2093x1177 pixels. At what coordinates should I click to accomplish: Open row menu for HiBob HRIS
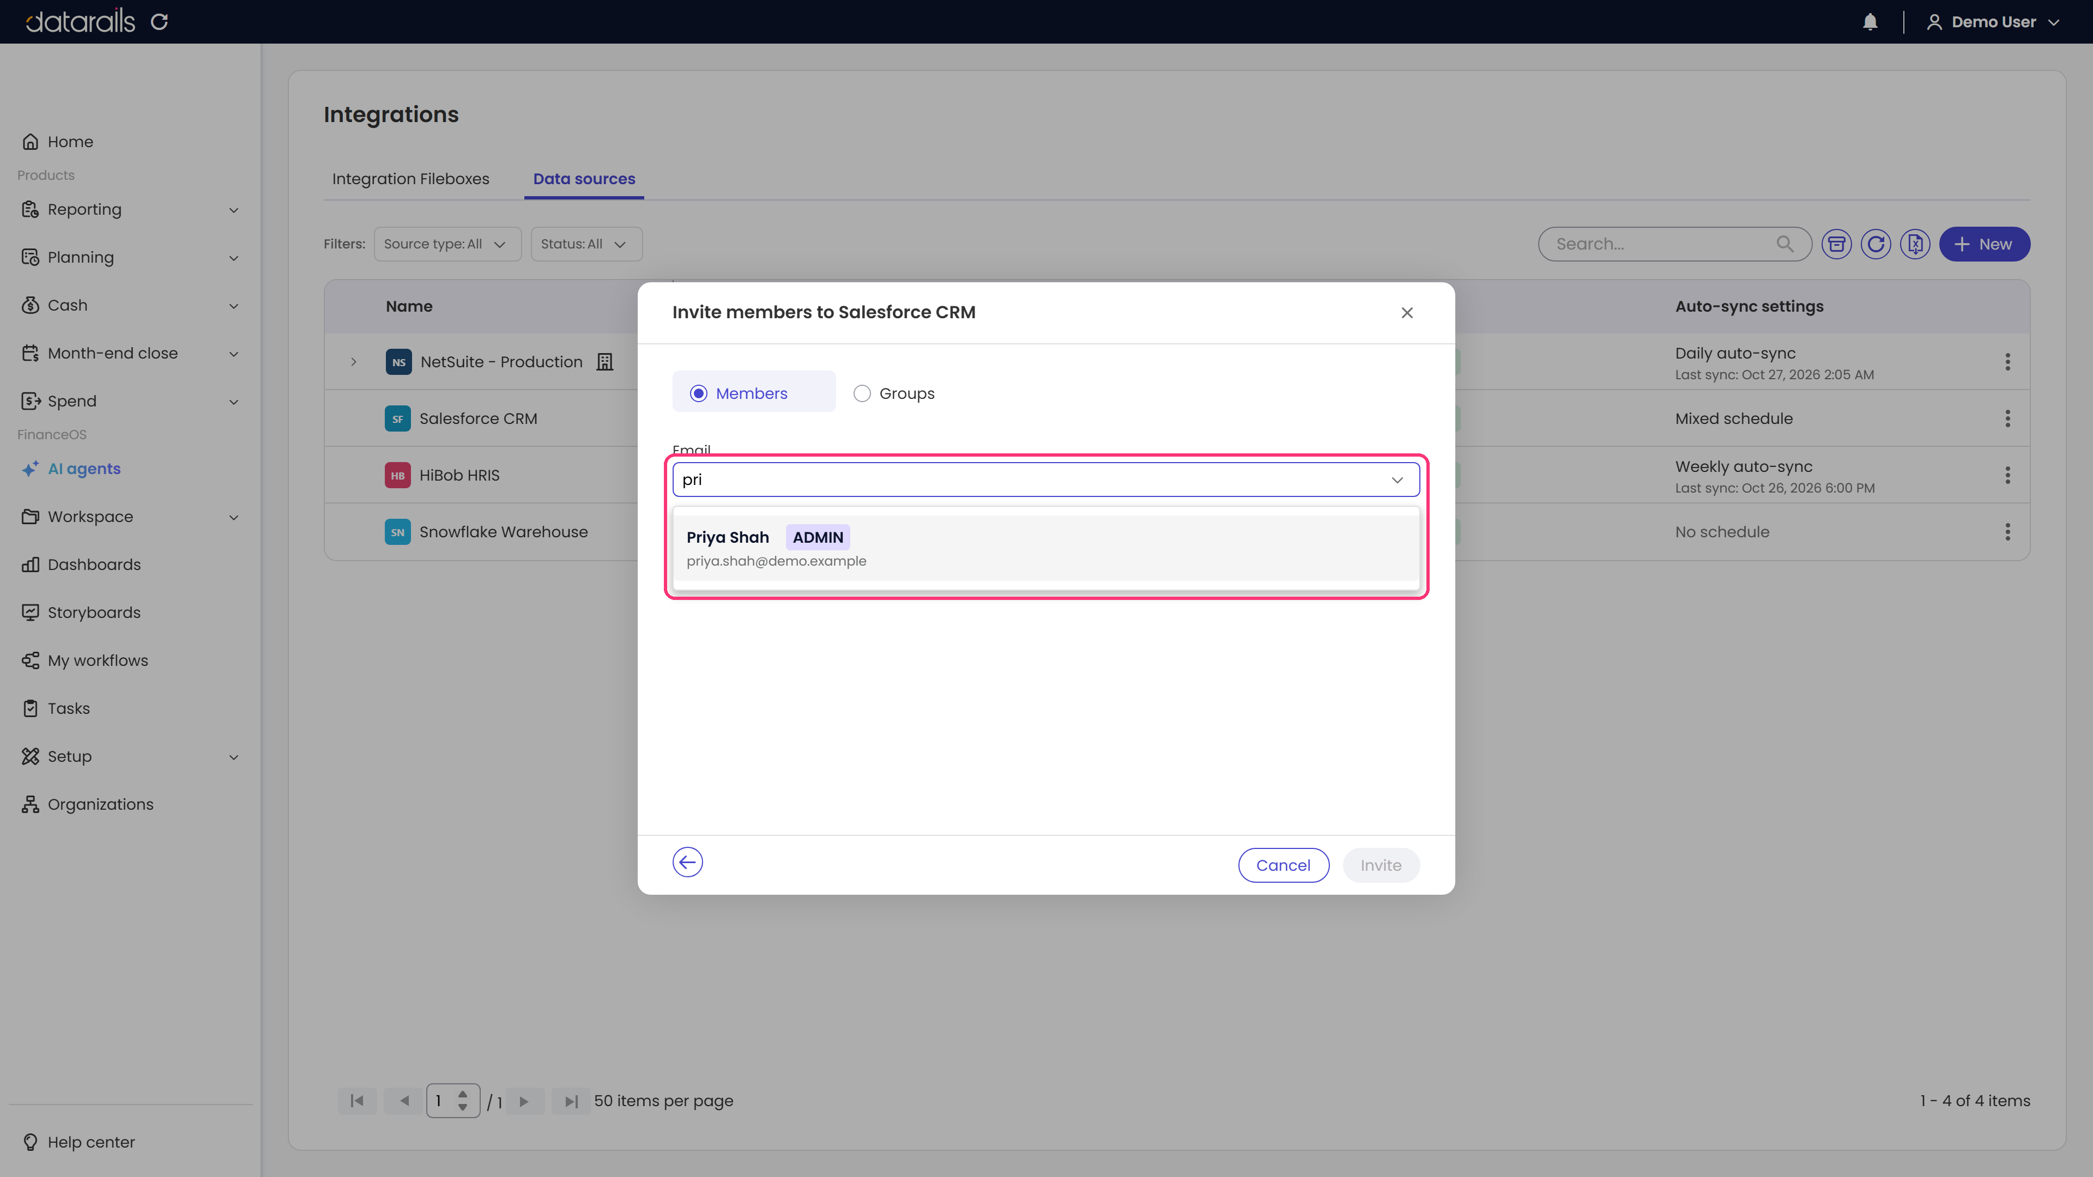coord(2007,475)
